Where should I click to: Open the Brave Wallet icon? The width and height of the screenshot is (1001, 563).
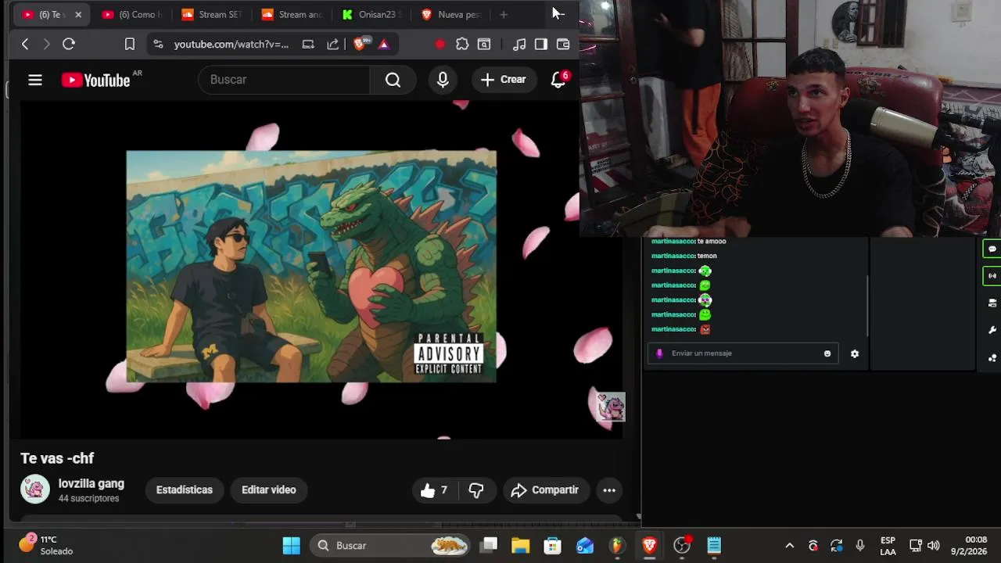[x=563, y=44]
